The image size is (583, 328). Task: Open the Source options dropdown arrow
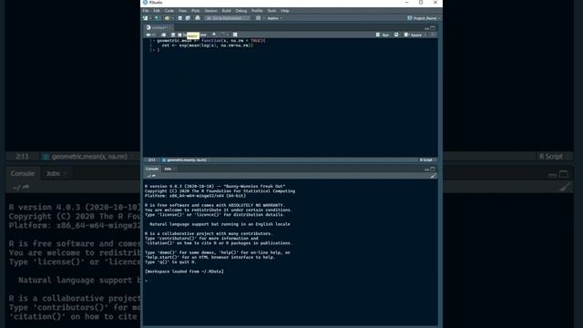pos(425,35)
